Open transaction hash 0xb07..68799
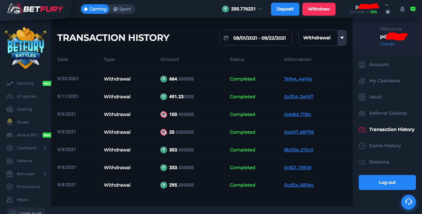This screenshot has height=214, width=422. [299, 132]
